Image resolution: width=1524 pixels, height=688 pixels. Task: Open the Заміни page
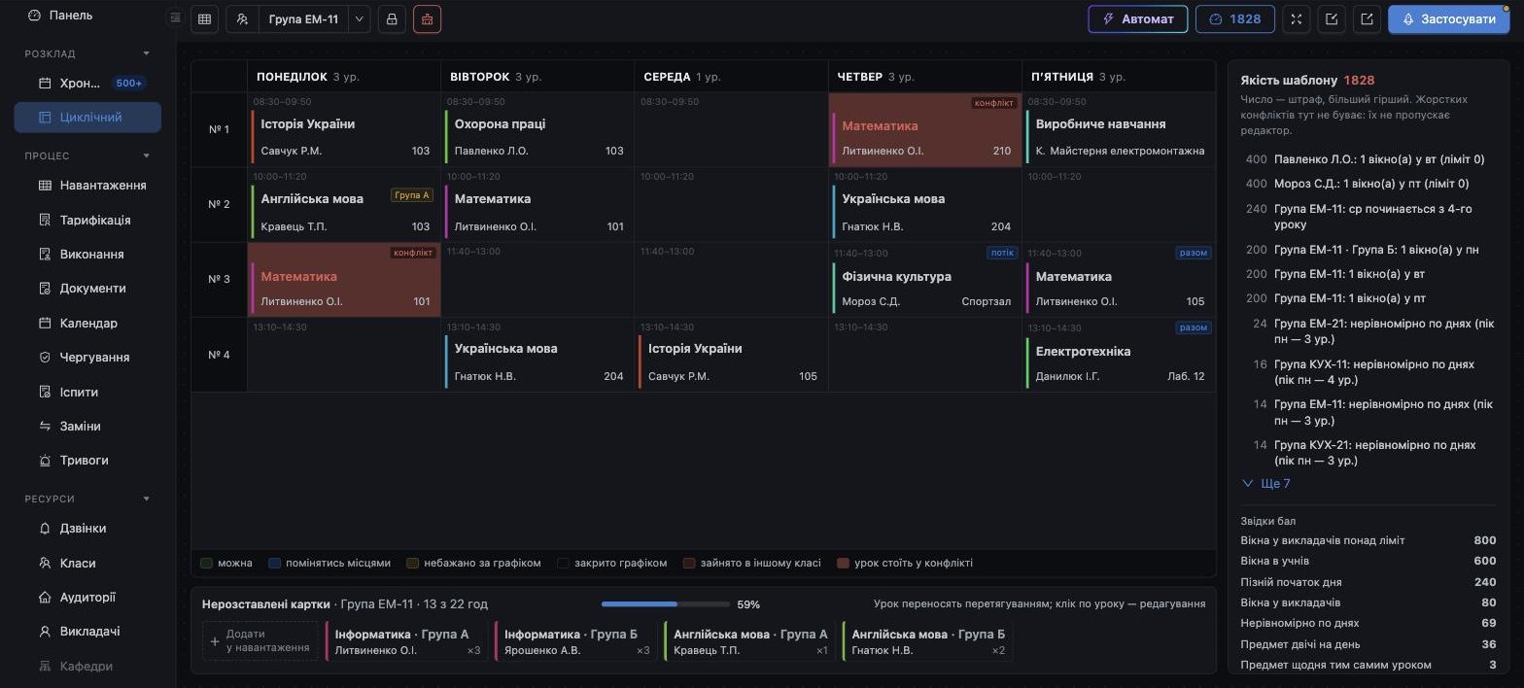click(x=87, y=427)
